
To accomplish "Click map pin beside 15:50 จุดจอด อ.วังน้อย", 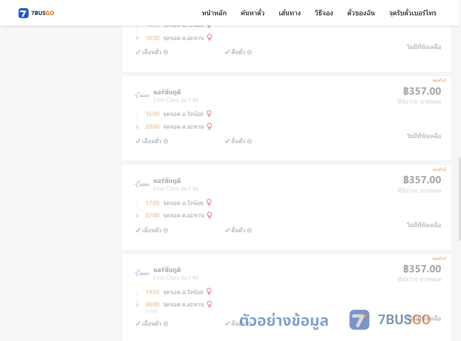I will tap(209, 113).
